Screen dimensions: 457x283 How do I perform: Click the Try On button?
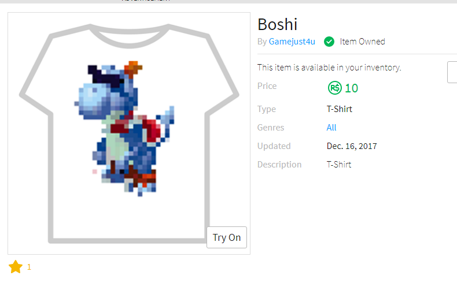pos(226,237)
